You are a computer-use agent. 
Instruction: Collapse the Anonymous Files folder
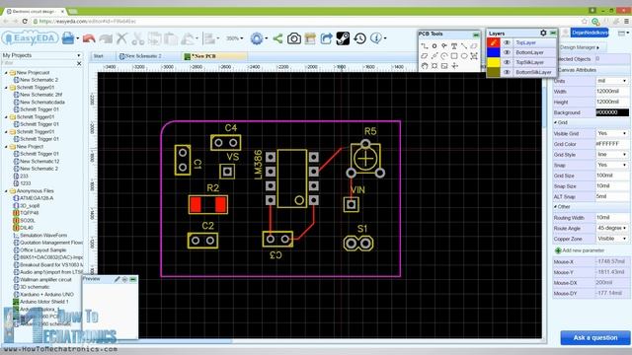coord(6,190)
